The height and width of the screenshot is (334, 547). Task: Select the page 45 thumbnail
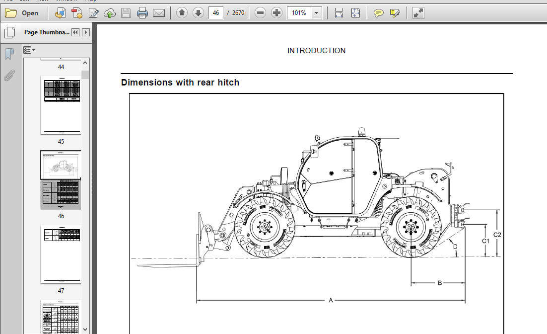click(x=61, y=105)
